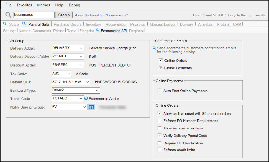Switch to the Pricing tab
Image resolution: width=269 pixels, height=162 pixels.
(59, 31)
